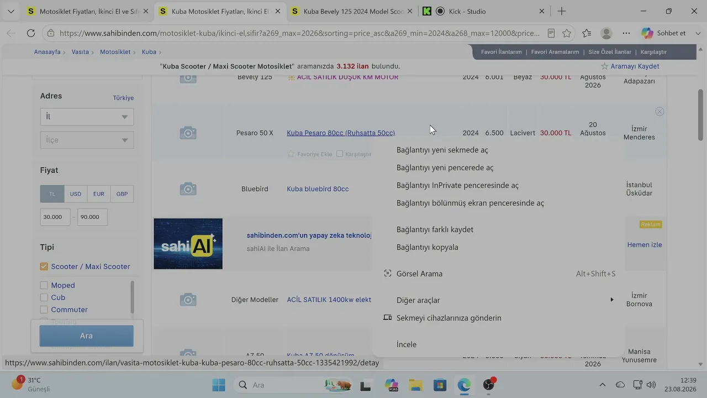Open File Explorer from the taskbar
Viewport: 707px width, 398px height.
coord(415,385)
